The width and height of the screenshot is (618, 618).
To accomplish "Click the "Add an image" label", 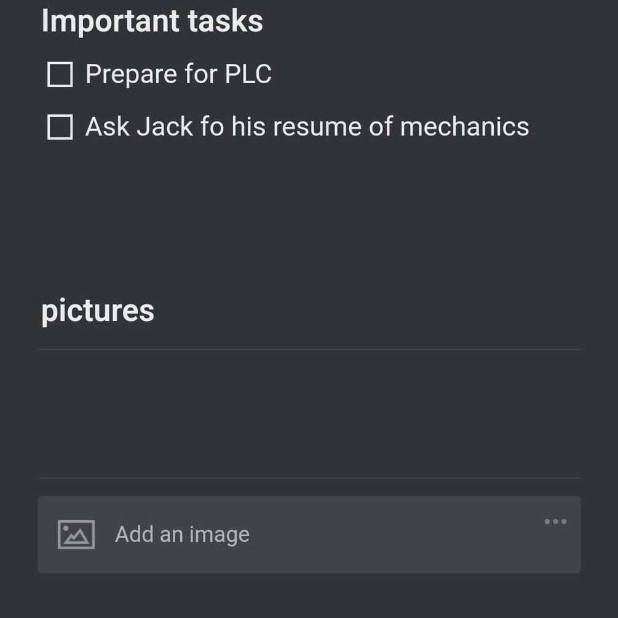I will click(x=182, y=534).
